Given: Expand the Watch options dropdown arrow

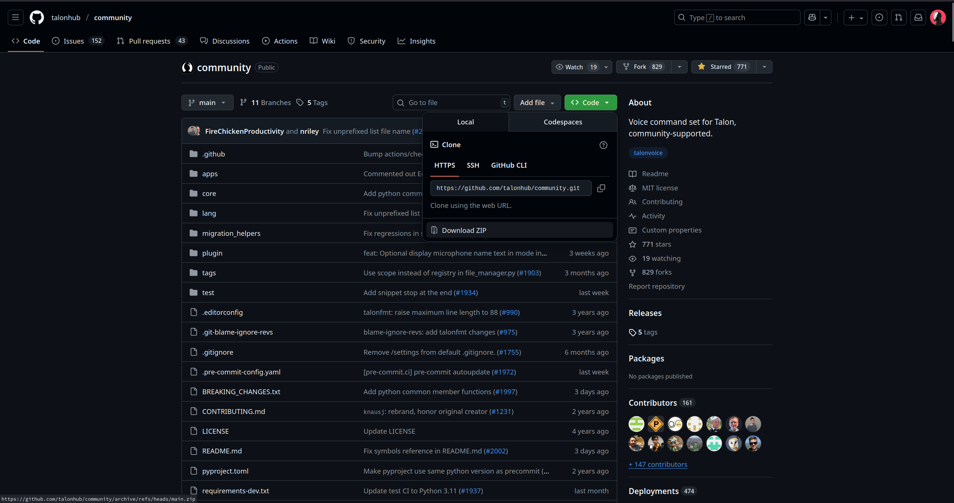Looking at the screenshot, I should click(x=606, y=67).
